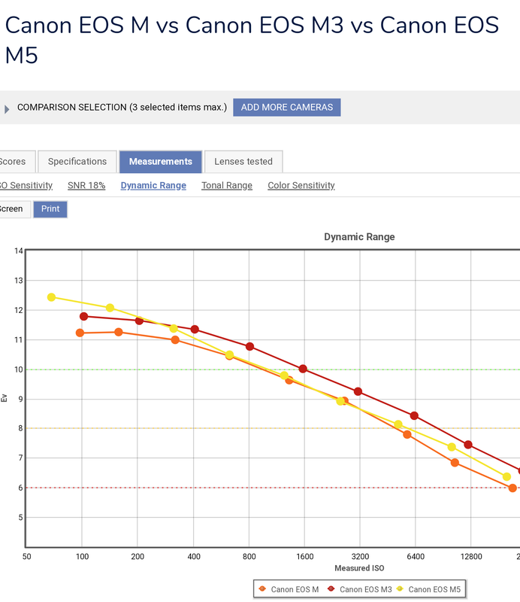Click the last orange EOS M point near 6 Ev
The image size is (520, 602).
(x=512, y=488)
